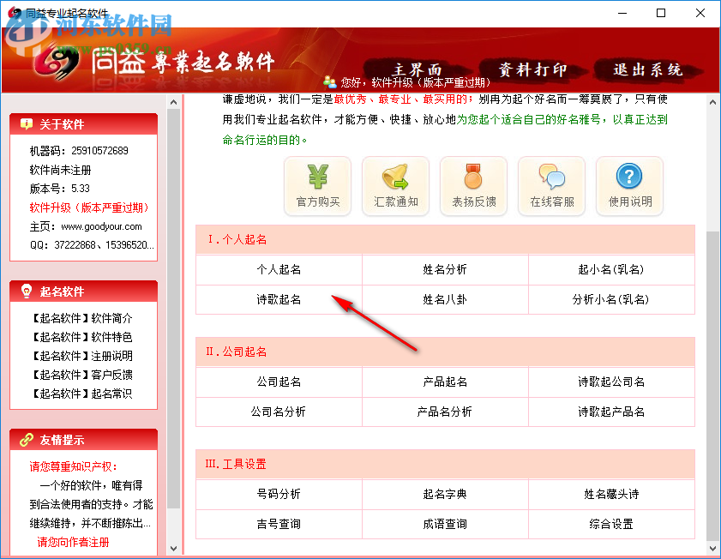Select 诗歌起名 poetry naming

279,298
